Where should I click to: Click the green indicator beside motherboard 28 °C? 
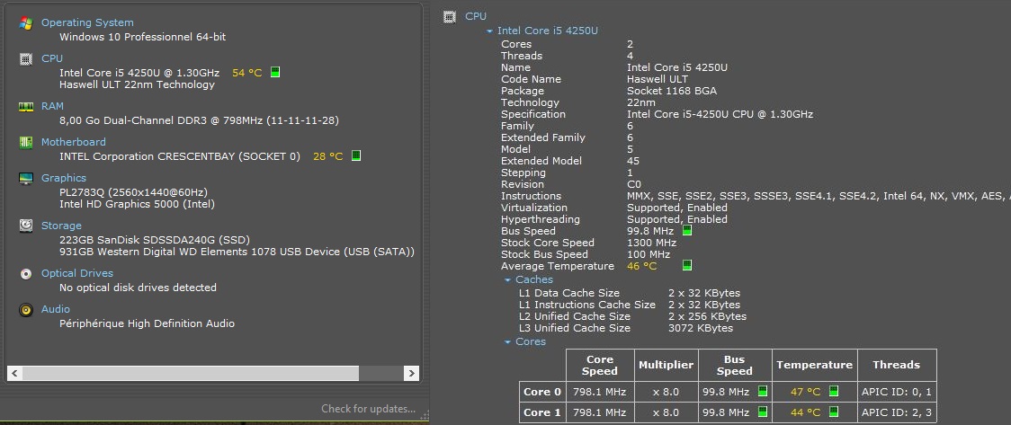click(x=356, y=155)
